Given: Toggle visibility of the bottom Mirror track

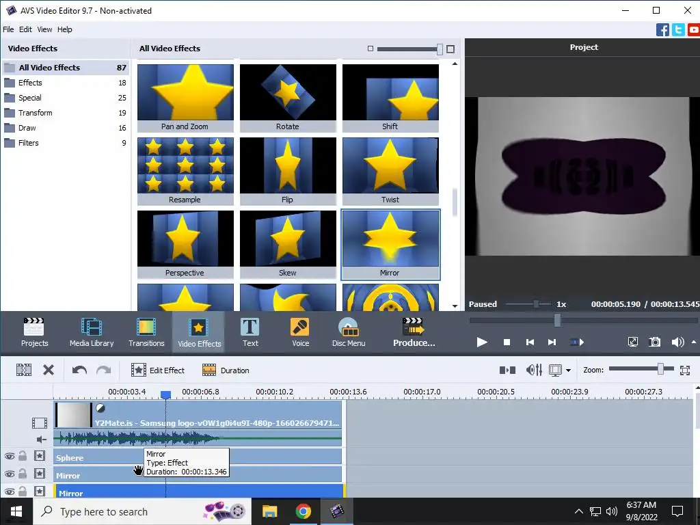Looking at the screenshot, I should coord(10,492).
